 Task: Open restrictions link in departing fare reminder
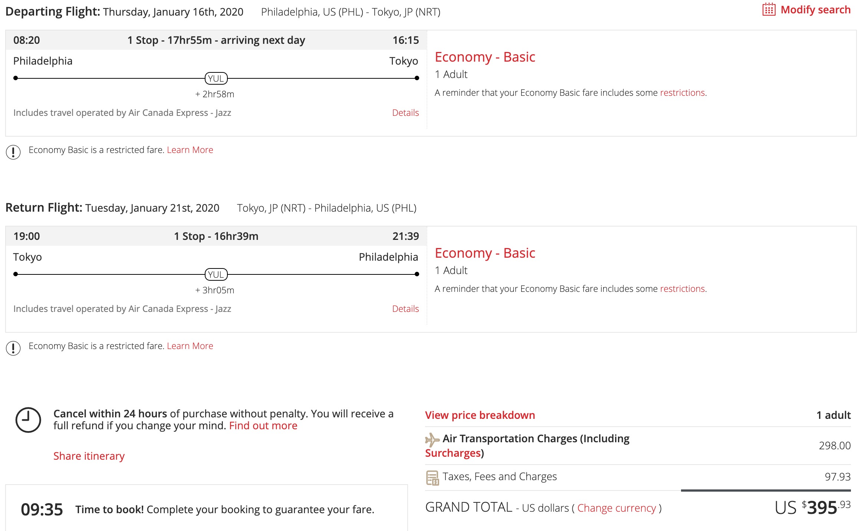click(682, 92)
